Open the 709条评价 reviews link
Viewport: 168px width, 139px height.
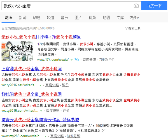tap(107, 60)
